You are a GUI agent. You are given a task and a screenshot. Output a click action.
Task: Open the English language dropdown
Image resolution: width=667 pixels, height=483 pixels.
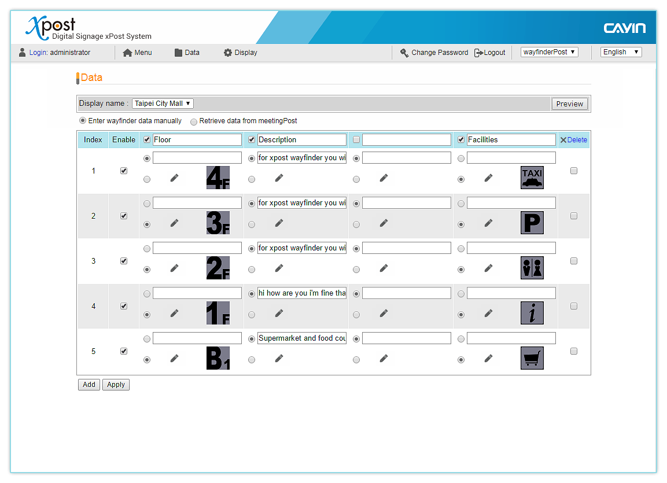621,51
